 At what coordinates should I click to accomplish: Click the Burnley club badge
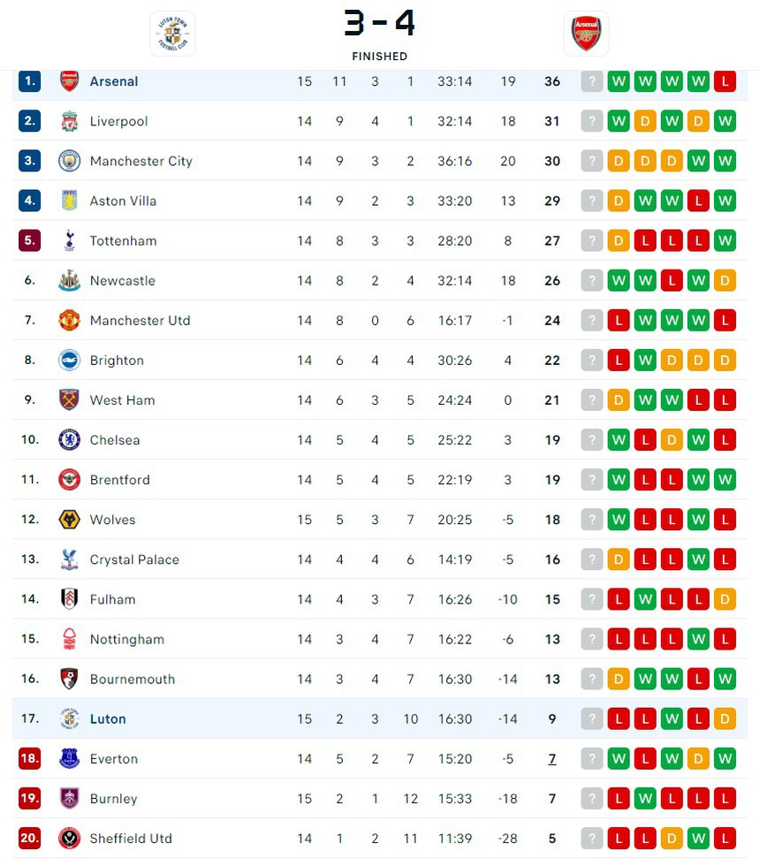70,799
